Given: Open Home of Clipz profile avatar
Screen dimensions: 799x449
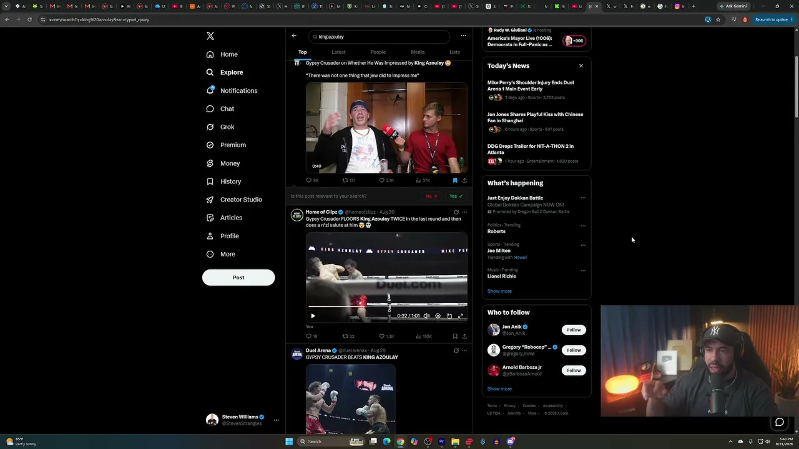Looking at the screenshot, I should point(297,216).
